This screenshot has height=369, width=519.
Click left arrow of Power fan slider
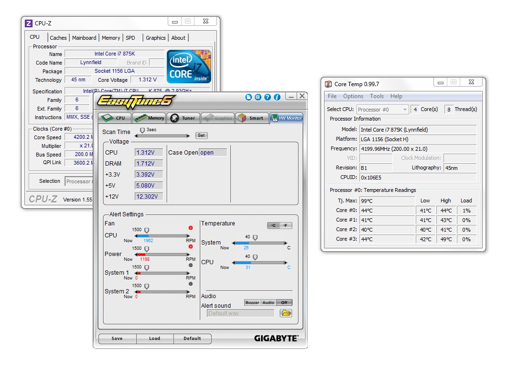136,254
